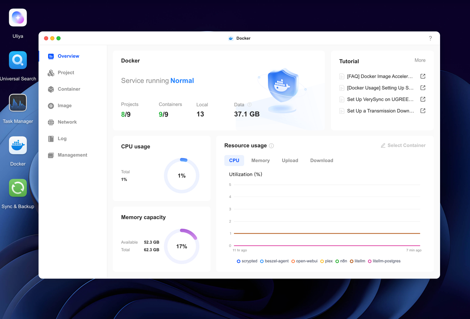Open external link icon for Docker Usage tutorial
The width and height of the screenshot is (470, 319).
[423, 88]
